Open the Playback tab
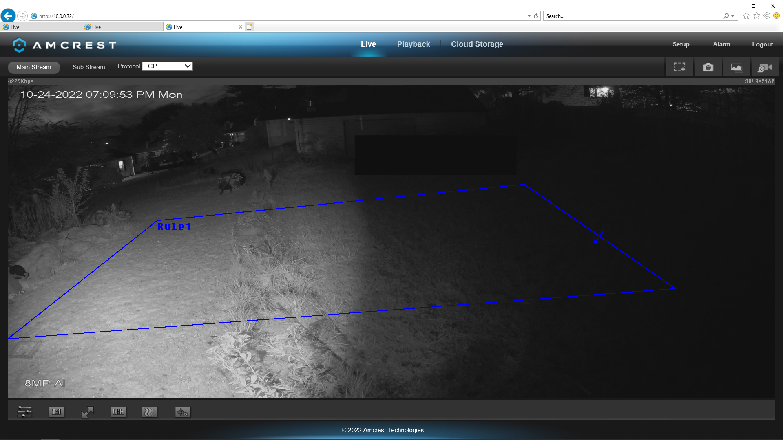The width and height of the screenshot is (783, 440). (x=414, y=44)
